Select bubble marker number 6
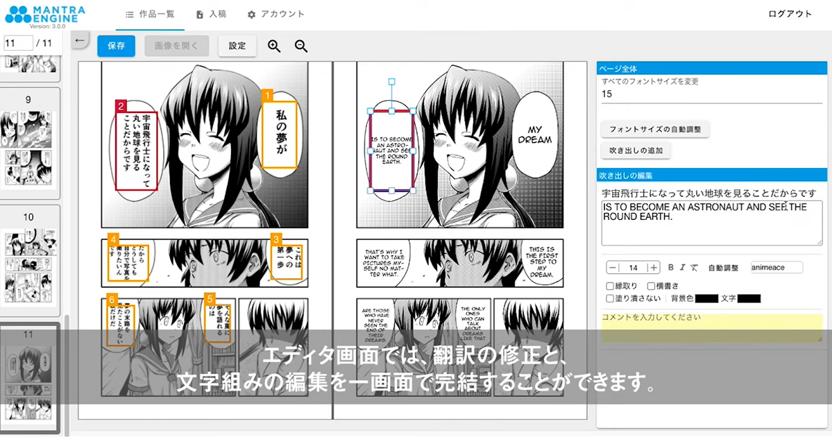Screen dimensions: 832x437 (112, 300)
